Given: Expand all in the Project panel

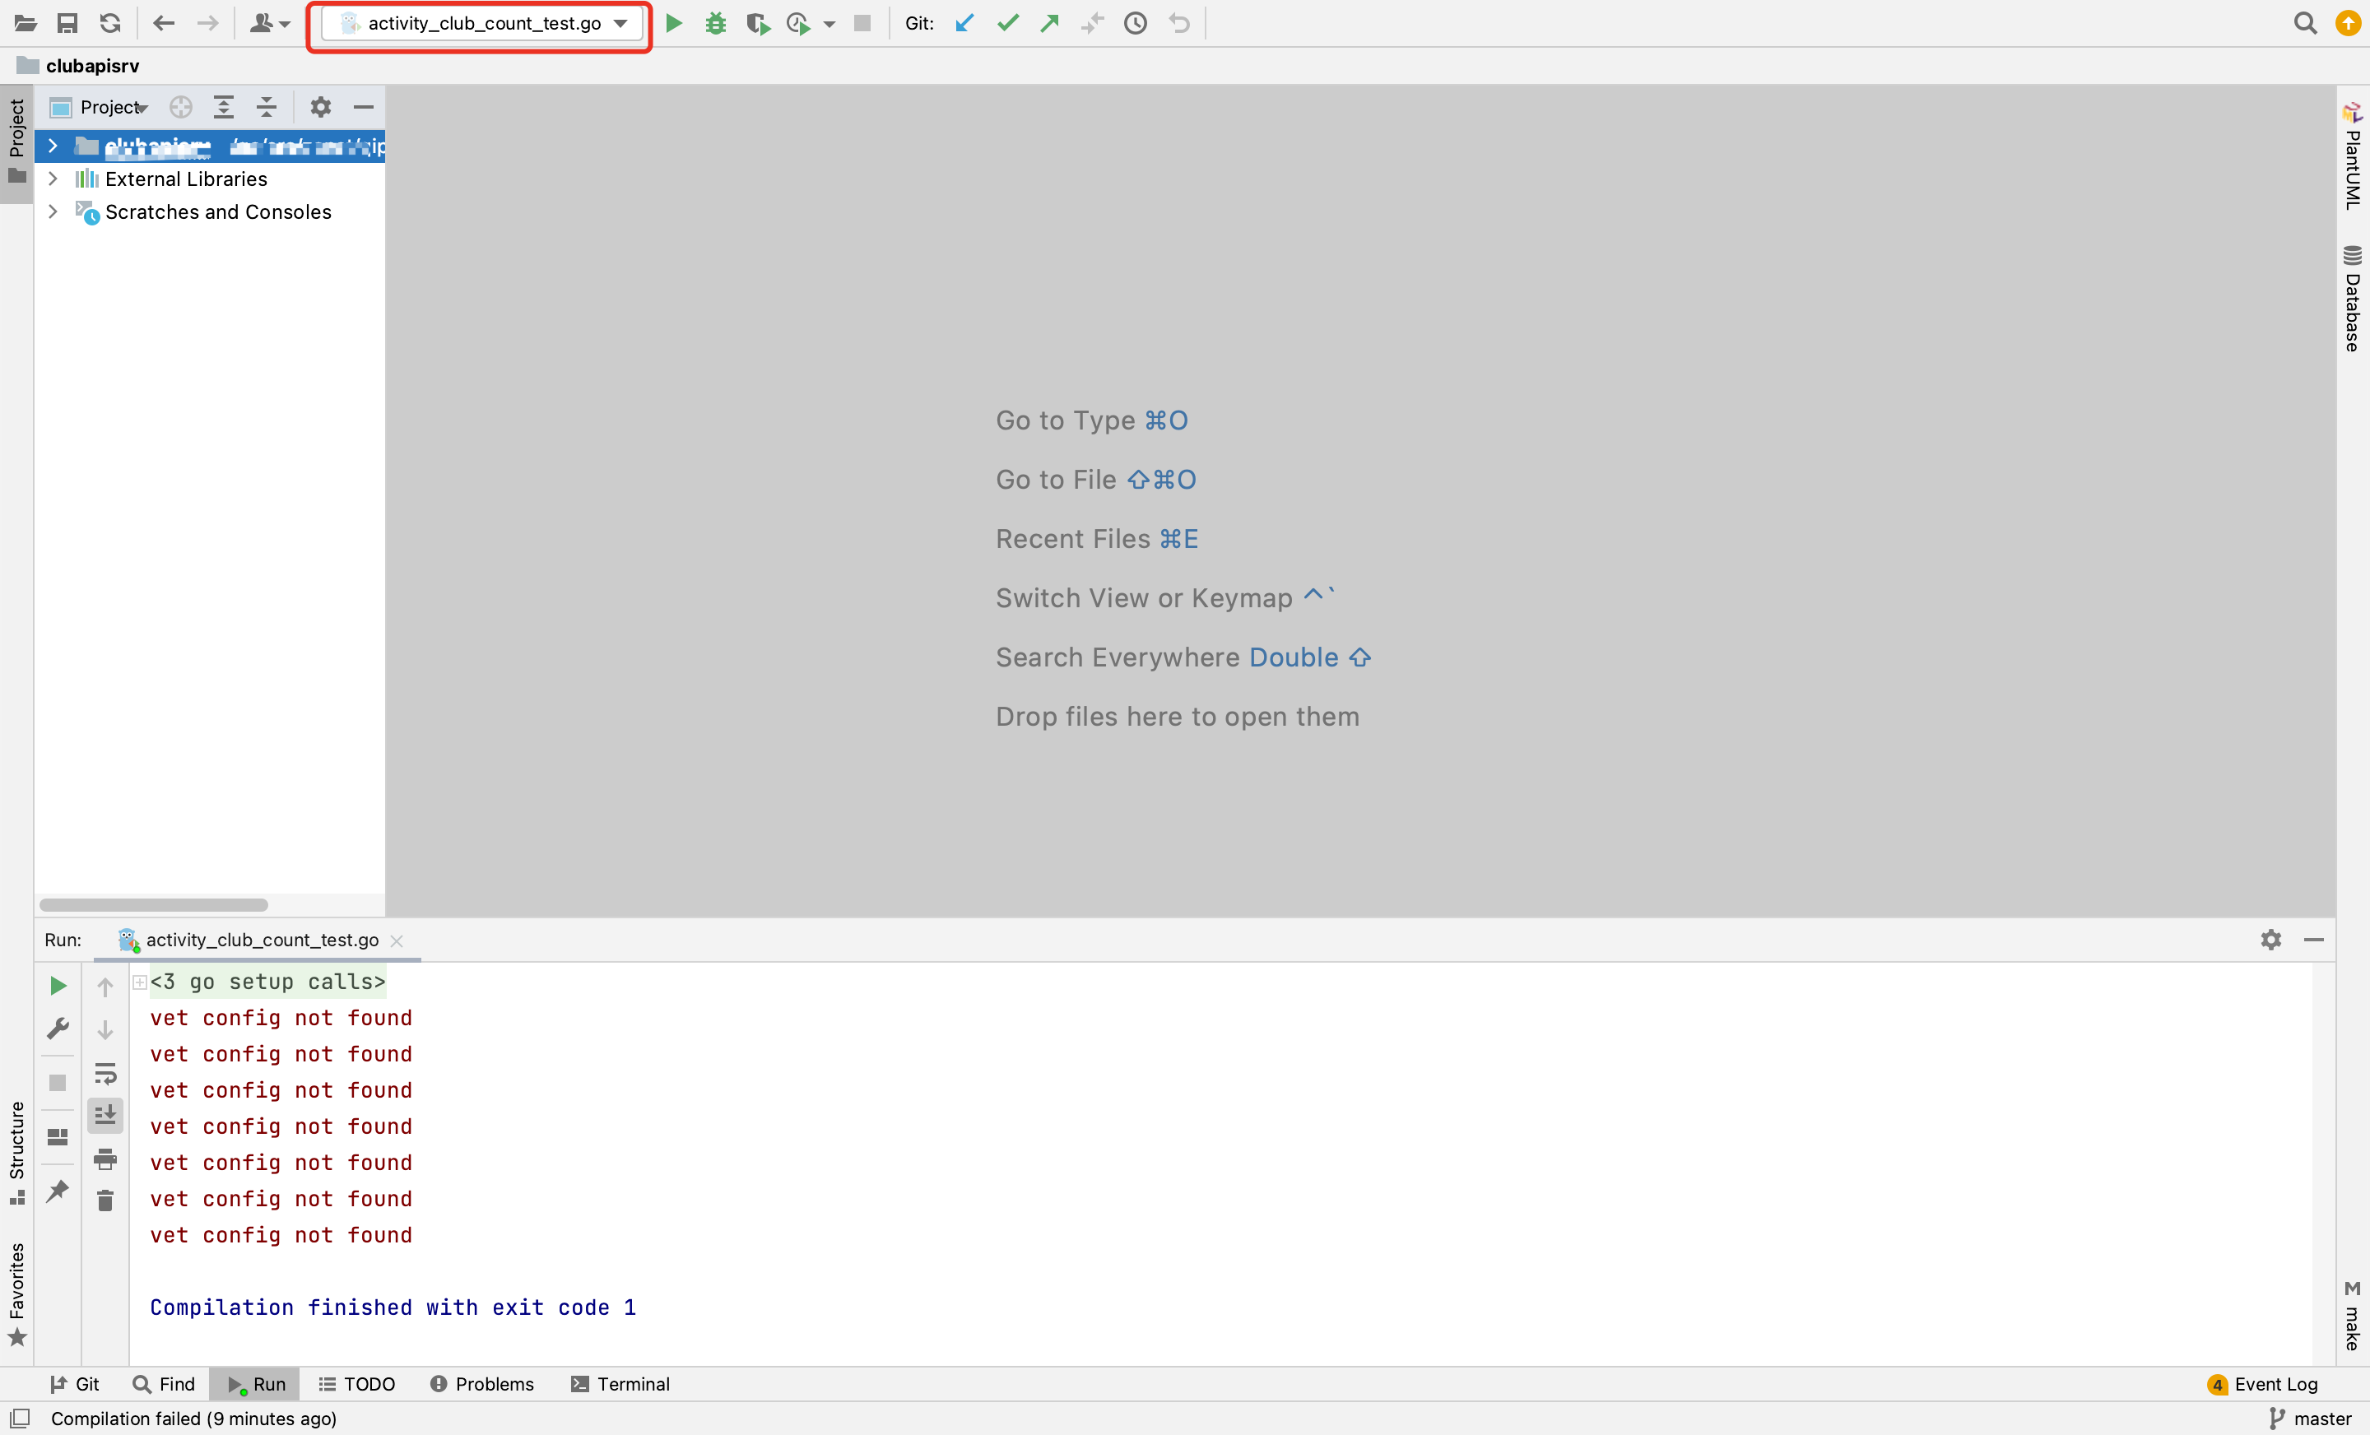Looking at the screenshot, I should [223, 107].
